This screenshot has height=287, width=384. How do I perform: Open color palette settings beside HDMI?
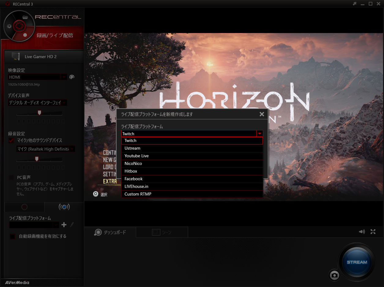click(72, 77)
